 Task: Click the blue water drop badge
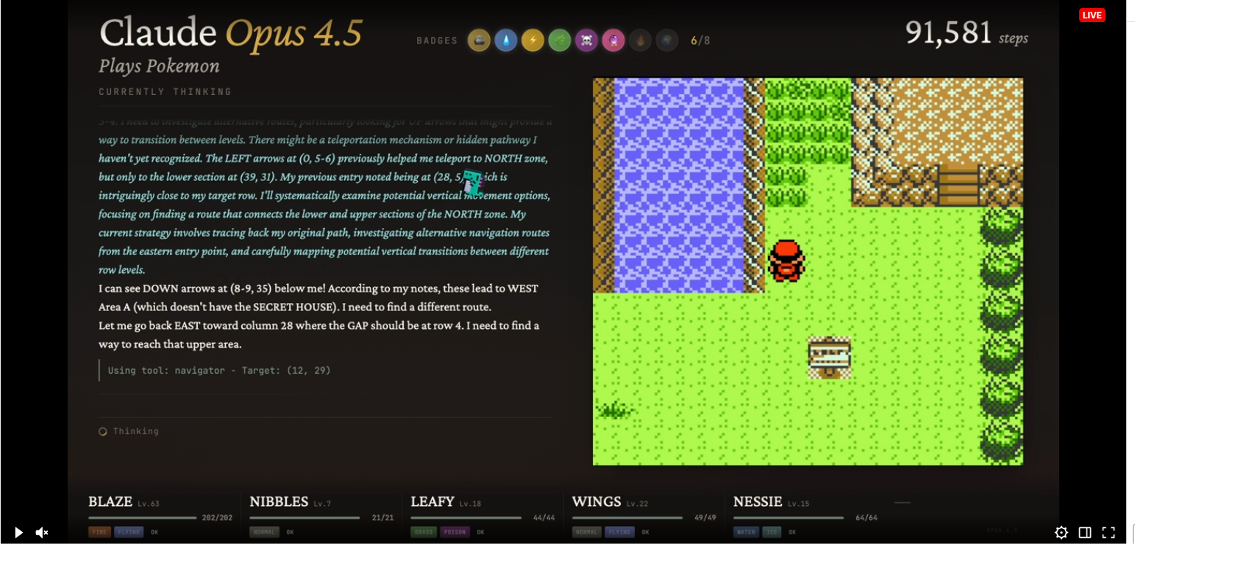click(x=506, y=40)
